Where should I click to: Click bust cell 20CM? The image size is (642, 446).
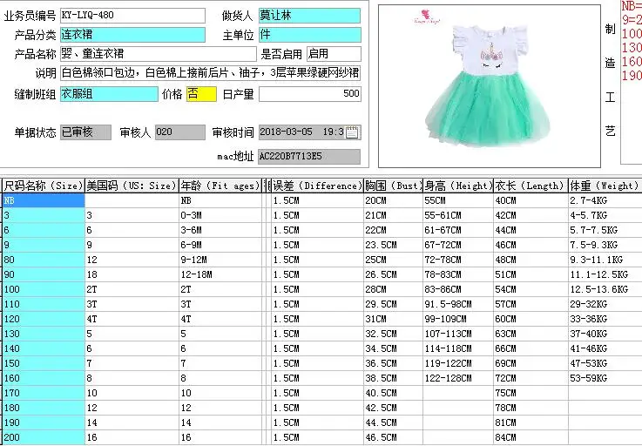coord(393,200)
